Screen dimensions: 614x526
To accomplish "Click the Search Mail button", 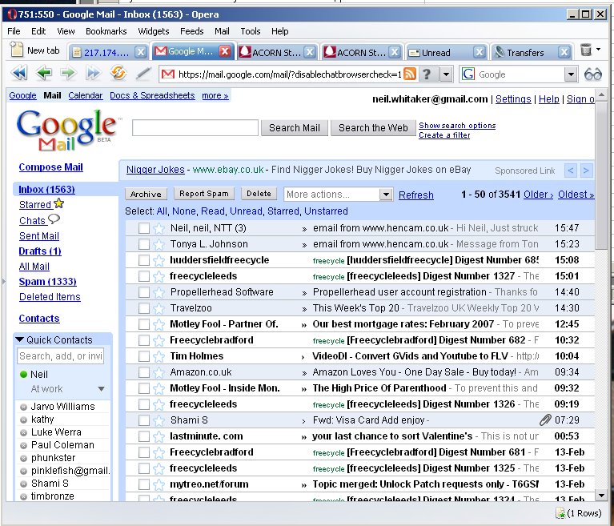I will click(x=294, y=128).
